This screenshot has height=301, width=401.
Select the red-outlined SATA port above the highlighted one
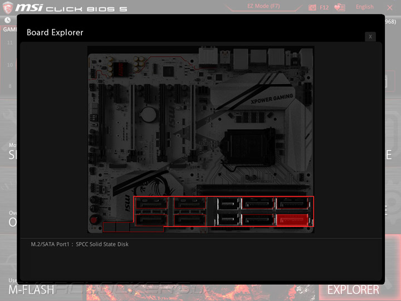(292, 203)
